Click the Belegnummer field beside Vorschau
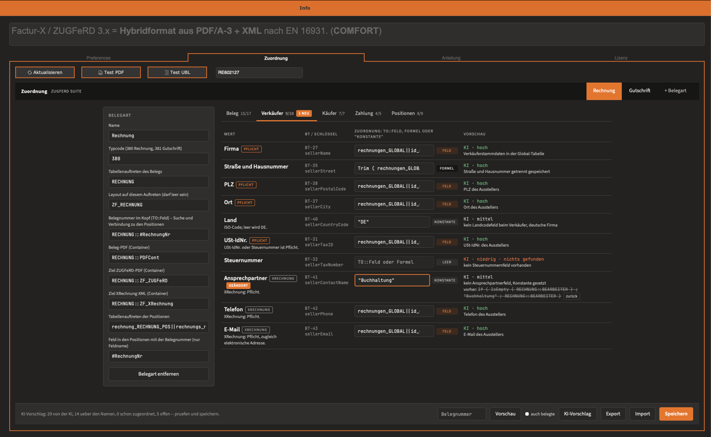The image size is (711, 437). [x=462, y=414]
